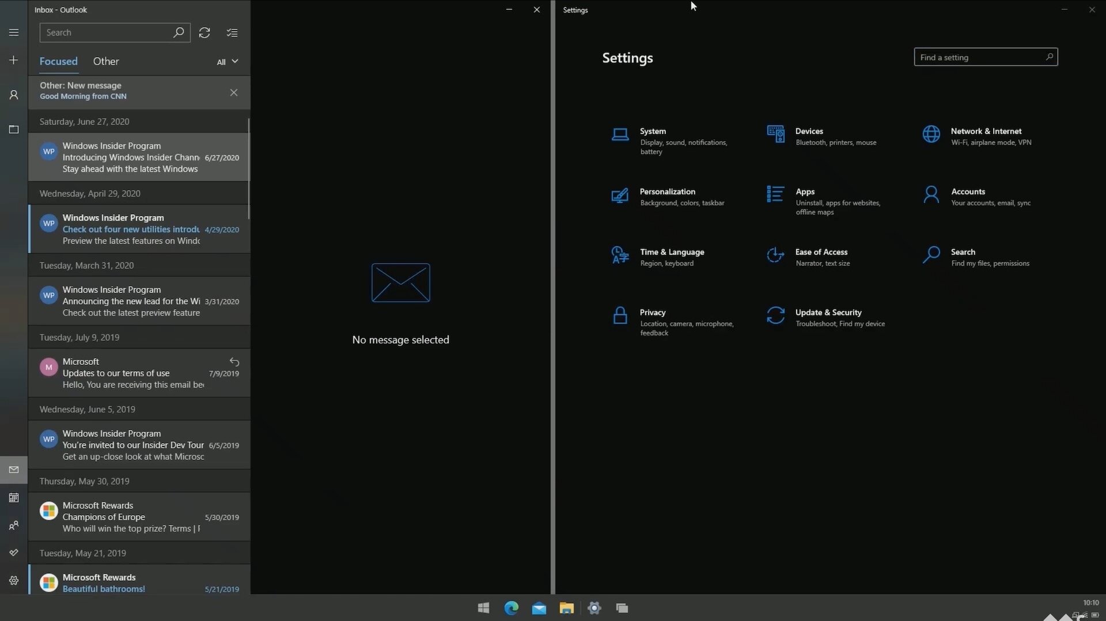Viewport: 1106px width, 621px height.
Task: Open Introducing Windows Insider Channels email
Action: point(139,157)
